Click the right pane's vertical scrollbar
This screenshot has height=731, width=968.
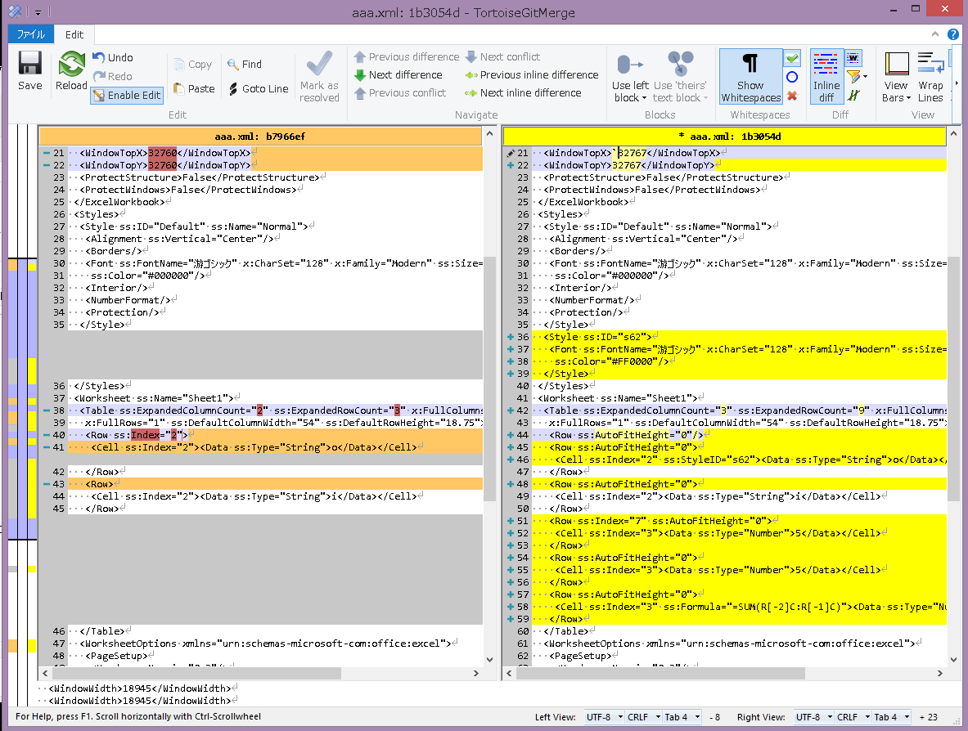pos(953,376)
